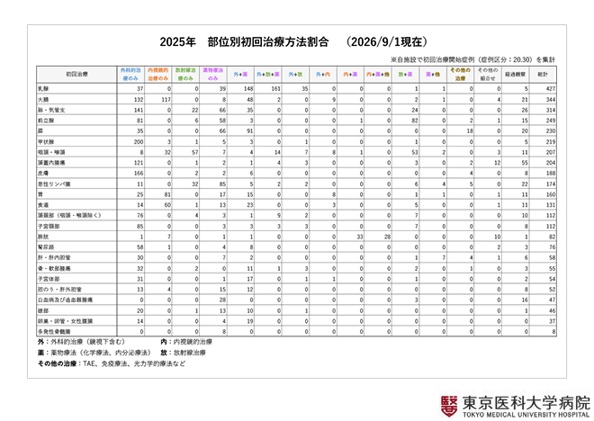Click the Tokyo Medical University Hospital logo emblem
Screen dimensions: 594x421
[x=449, y=406]
